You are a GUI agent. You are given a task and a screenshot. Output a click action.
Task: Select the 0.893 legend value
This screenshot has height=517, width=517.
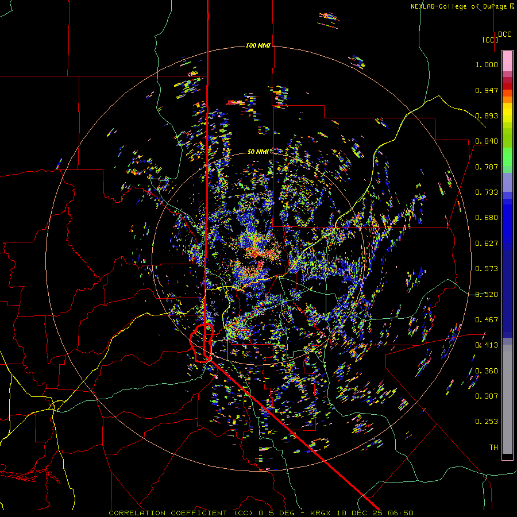pyautogui.click(x=487, y=115)
